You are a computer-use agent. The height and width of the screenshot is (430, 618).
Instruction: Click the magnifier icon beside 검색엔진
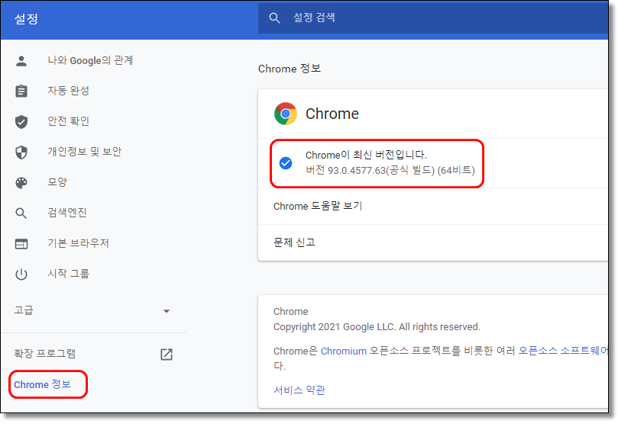coord(21,213)
